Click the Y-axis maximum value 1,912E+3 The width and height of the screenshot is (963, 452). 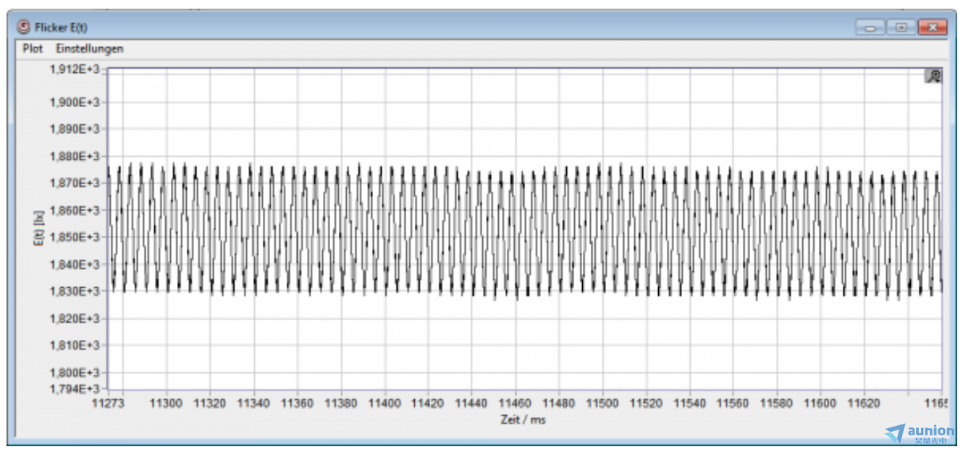click(x=75, y=69)
